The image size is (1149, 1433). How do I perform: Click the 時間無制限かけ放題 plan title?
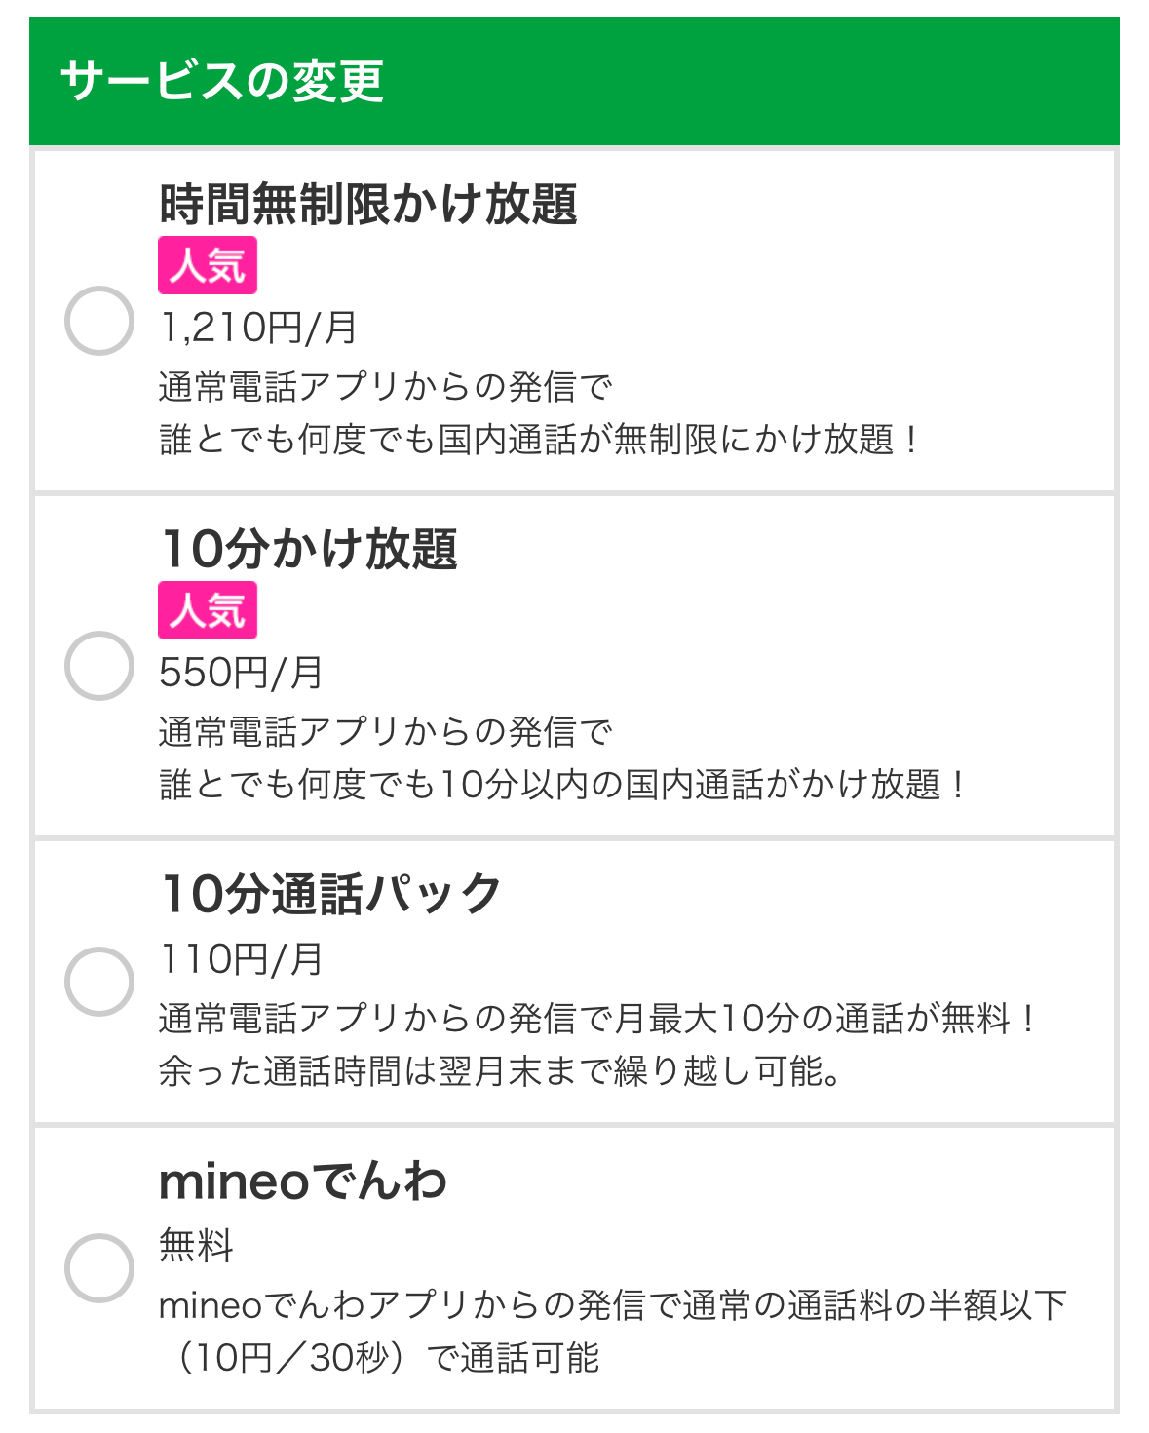(x=368, y=205)
